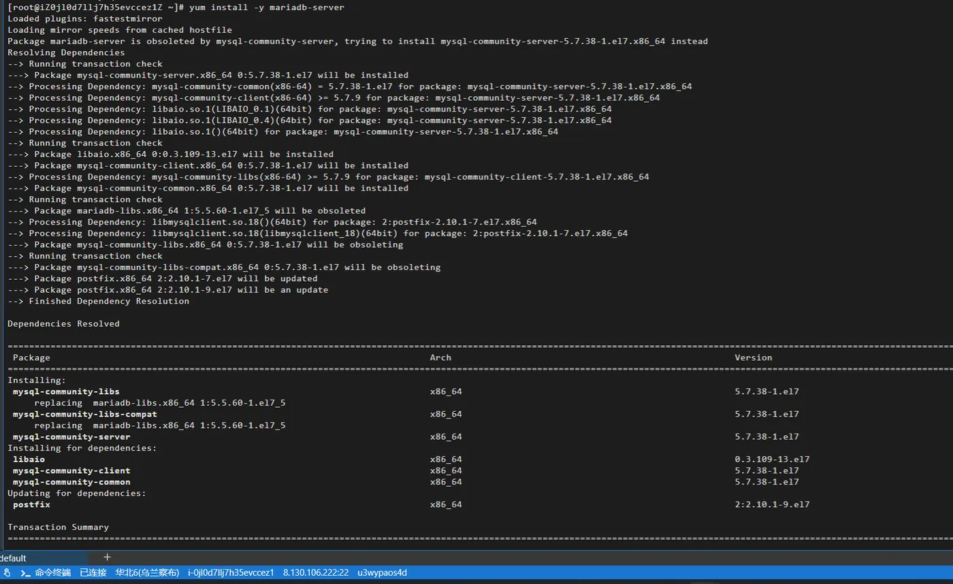Viewport: 953px width, 584px height.
Task: Click mysql-community-libs package name in table
Action: tap(66, 391)
